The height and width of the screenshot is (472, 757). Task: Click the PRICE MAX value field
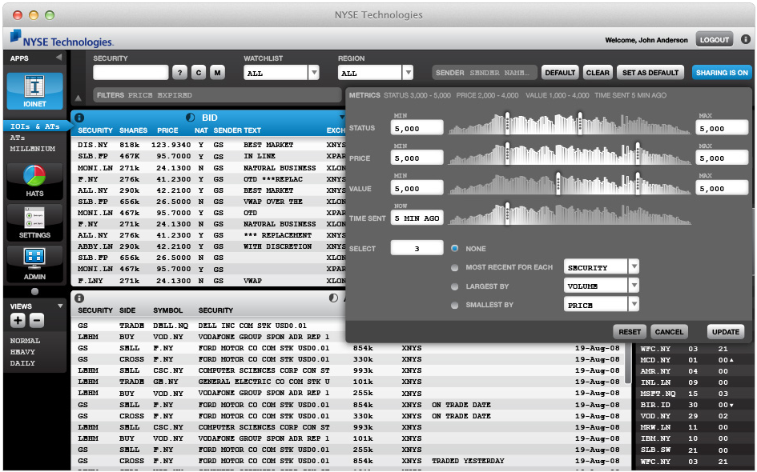click(722, 158)
